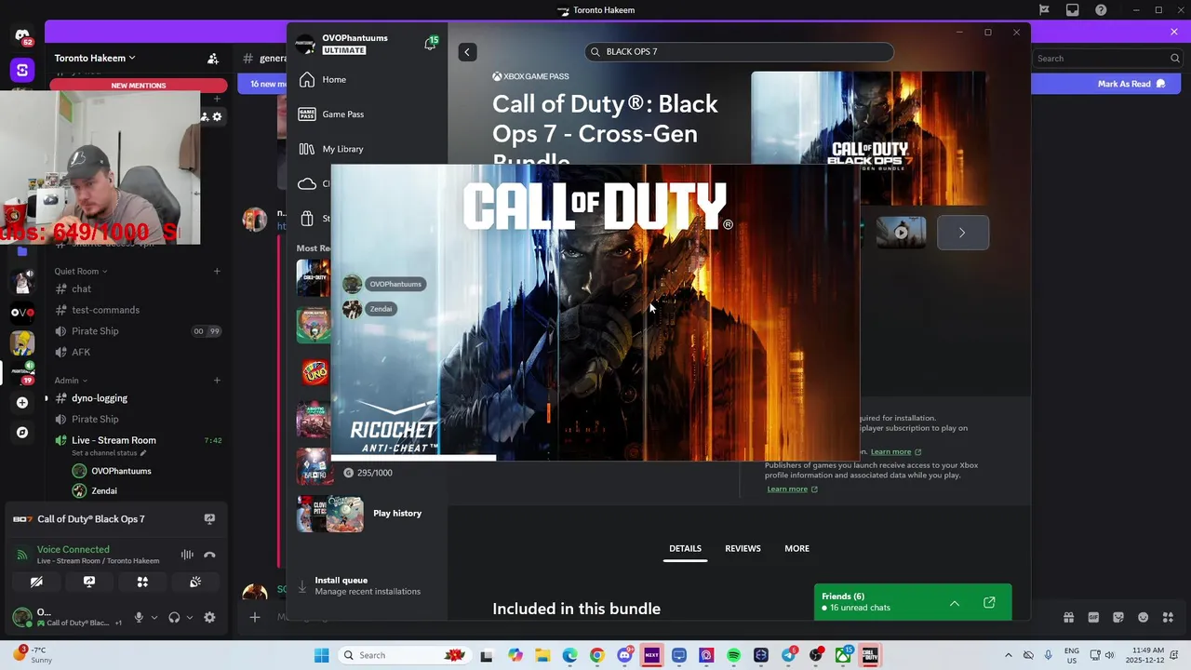
Task: Open Windows Start menu
Action: point(321,655)
